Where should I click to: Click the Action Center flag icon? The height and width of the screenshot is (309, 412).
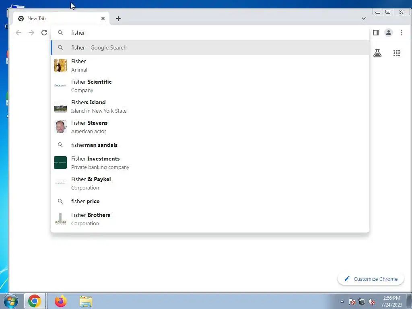click(352, 301)
